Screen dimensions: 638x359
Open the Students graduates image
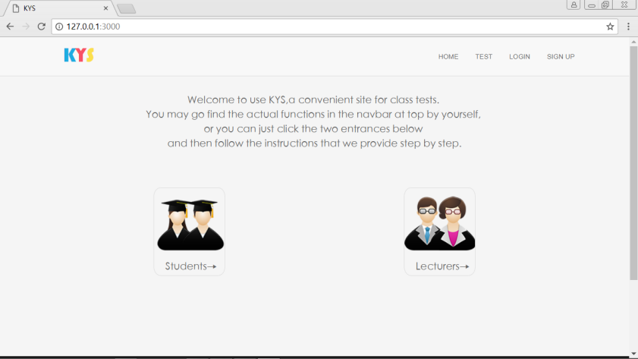[x=190, y=225]
